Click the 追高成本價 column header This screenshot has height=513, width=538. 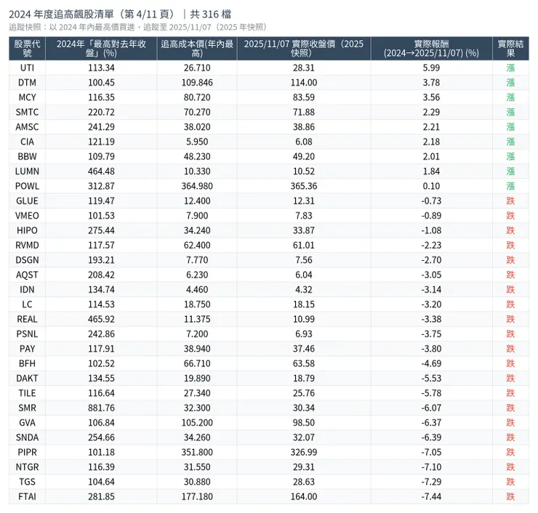pos(196,49)
